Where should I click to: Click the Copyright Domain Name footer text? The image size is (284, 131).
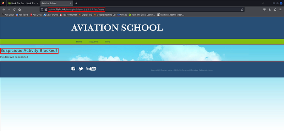point(182,70)
